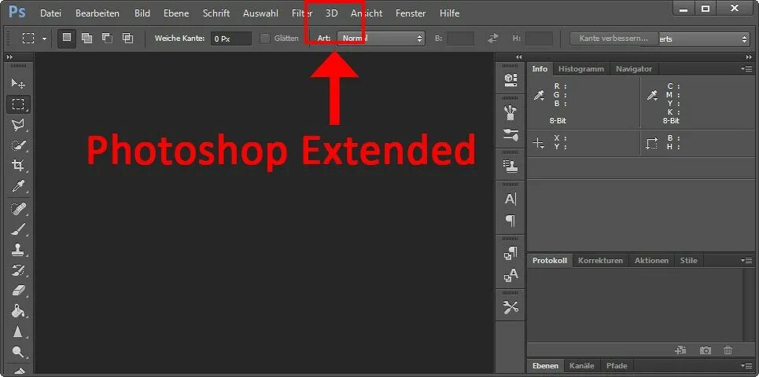Viewport: 759px width, 377px height.
Task: Activate New selection mode button
Action: (67, 38)
